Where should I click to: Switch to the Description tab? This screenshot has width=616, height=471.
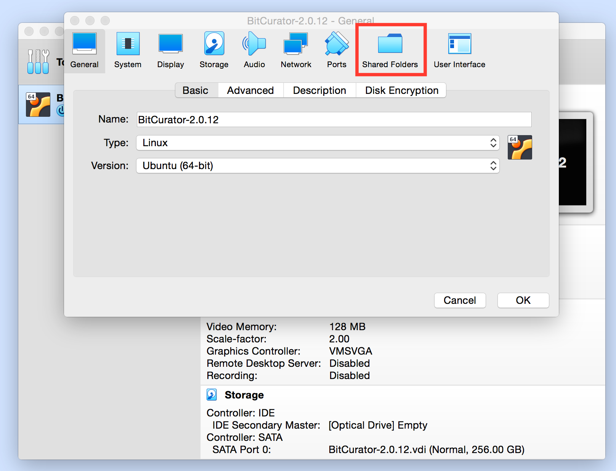(x=319, y=90)
